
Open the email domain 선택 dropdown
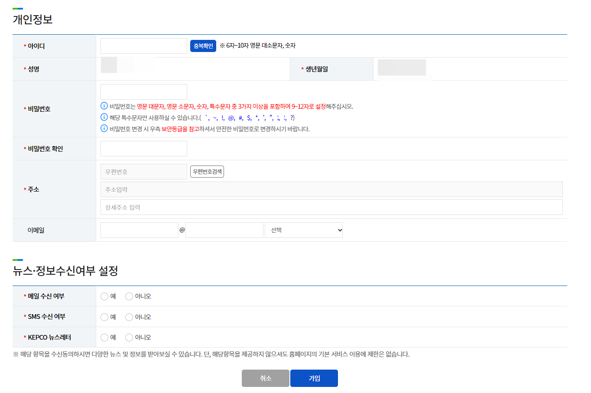303,230
